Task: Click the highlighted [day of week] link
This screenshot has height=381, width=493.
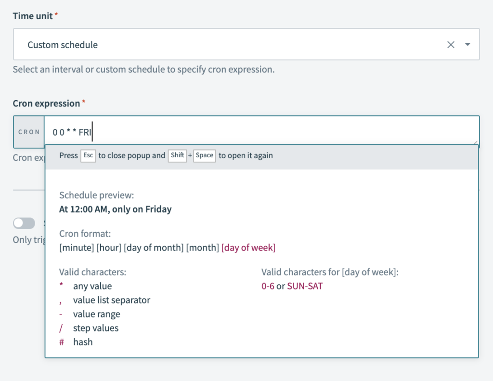Action: coord(248,247)
